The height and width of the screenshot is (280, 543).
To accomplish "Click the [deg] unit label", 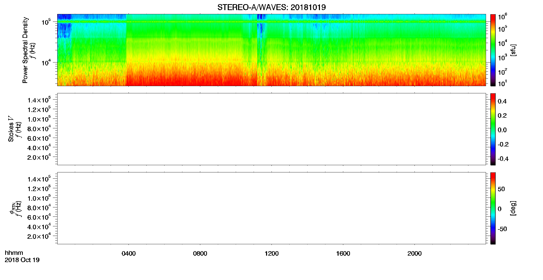I will tap(513, 208).
